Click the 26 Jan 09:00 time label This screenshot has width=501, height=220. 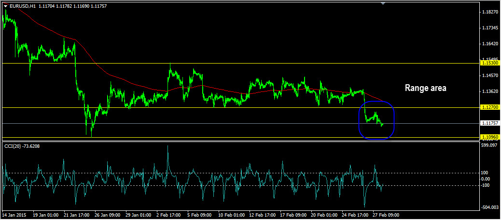(107, 215)
